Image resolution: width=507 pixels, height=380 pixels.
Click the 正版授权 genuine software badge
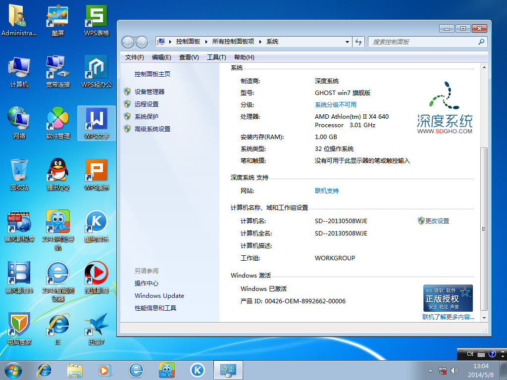[x=448, y=298]
